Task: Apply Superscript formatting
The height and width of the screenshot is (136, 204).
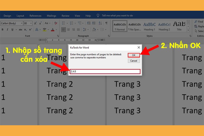Action: click(x=30, y=30)
